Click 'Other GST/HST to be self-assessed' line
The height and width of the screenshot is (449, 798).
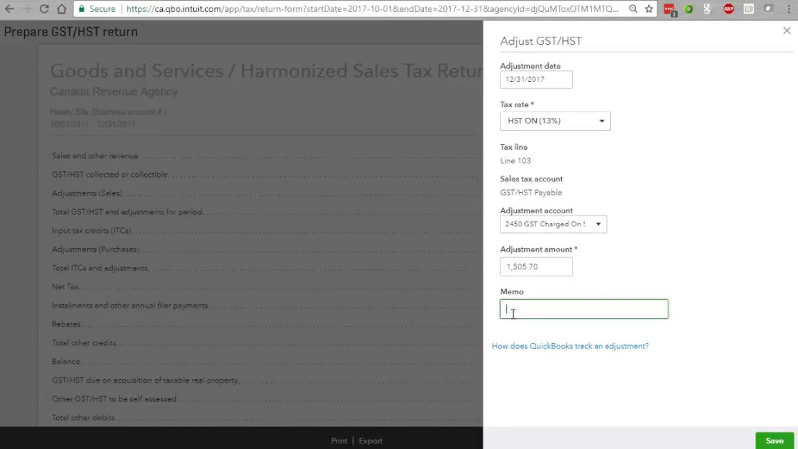pos(114,399)
